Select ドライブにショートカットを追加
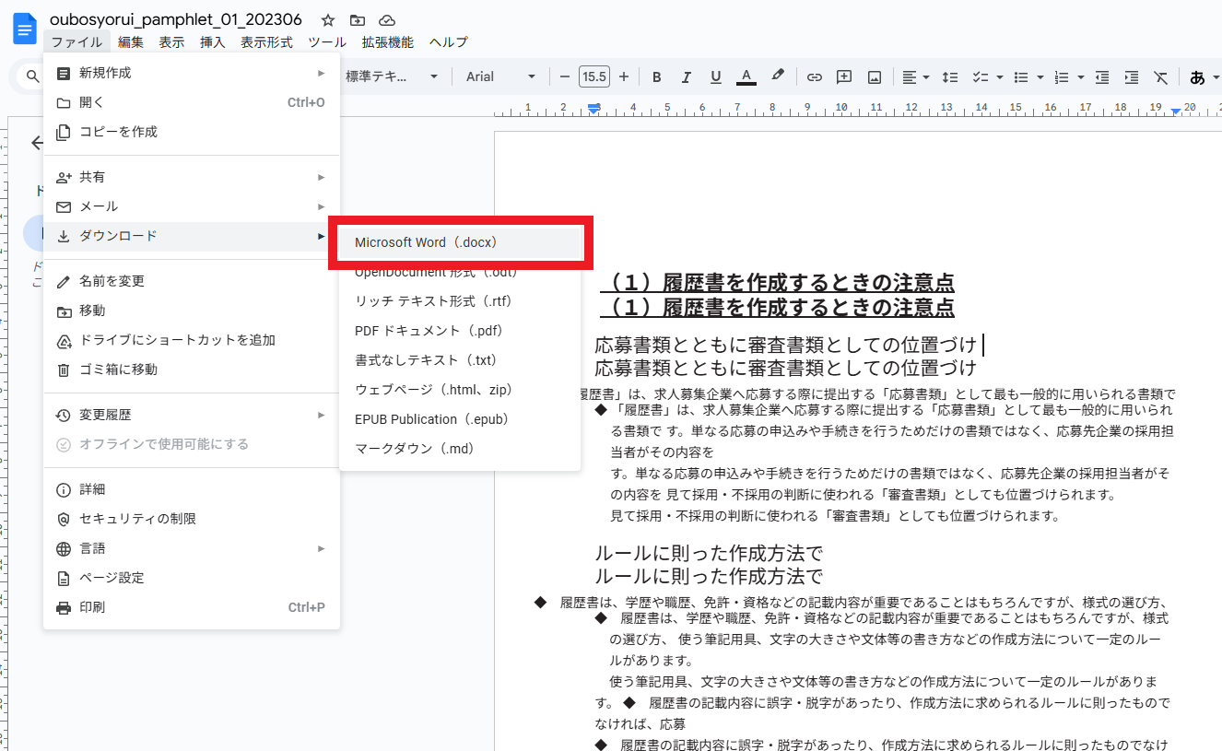Screen dimensions: 1222x751 [192, 340]
